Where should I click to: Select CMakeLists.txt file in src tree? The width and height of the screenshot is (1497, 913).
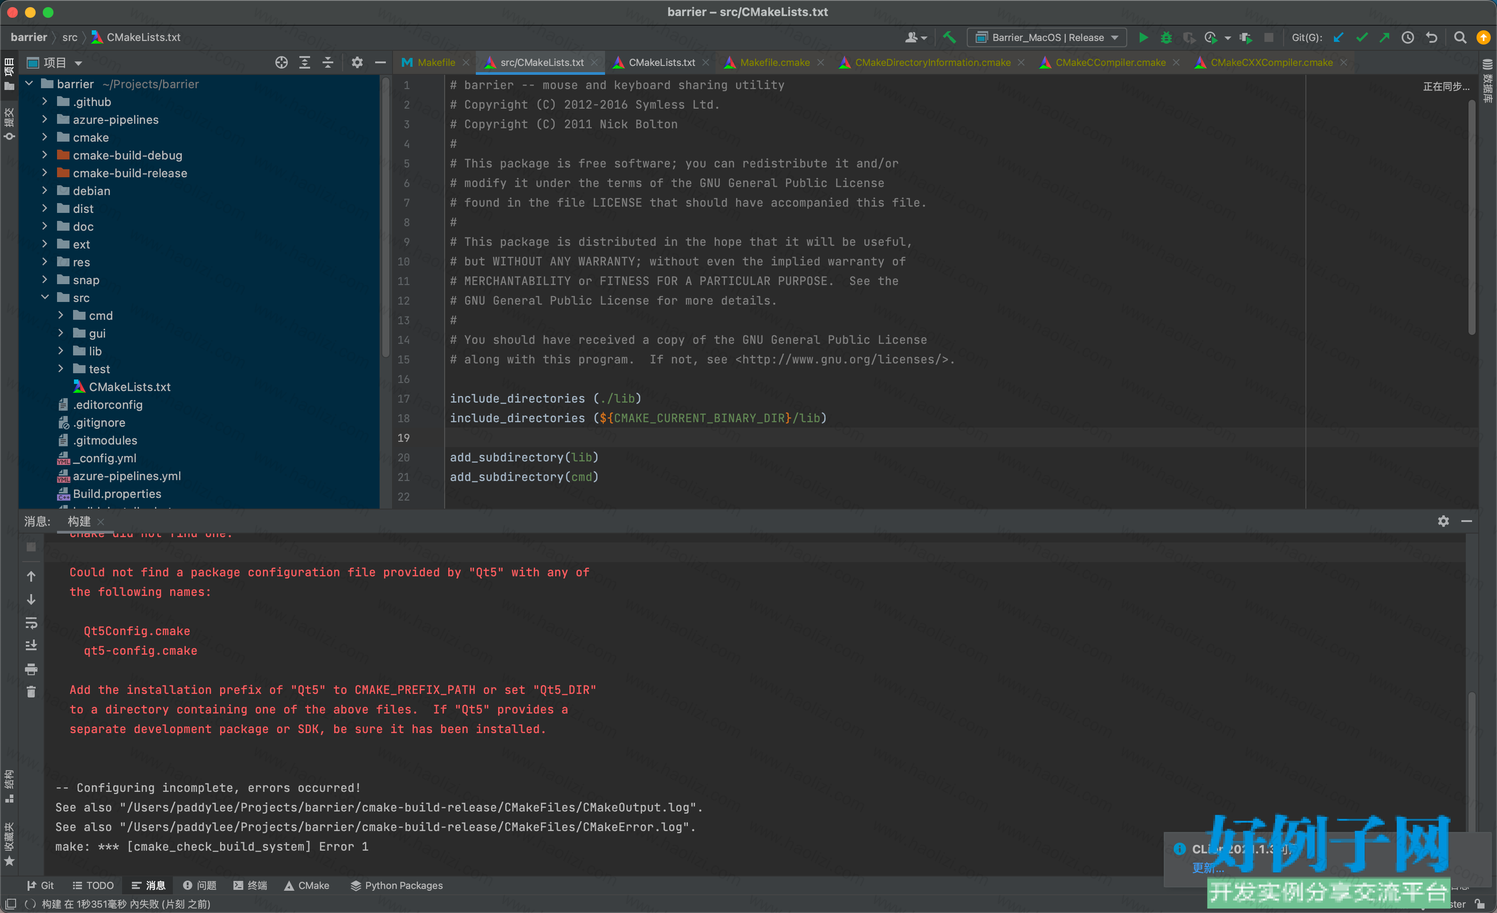(129, 387)
